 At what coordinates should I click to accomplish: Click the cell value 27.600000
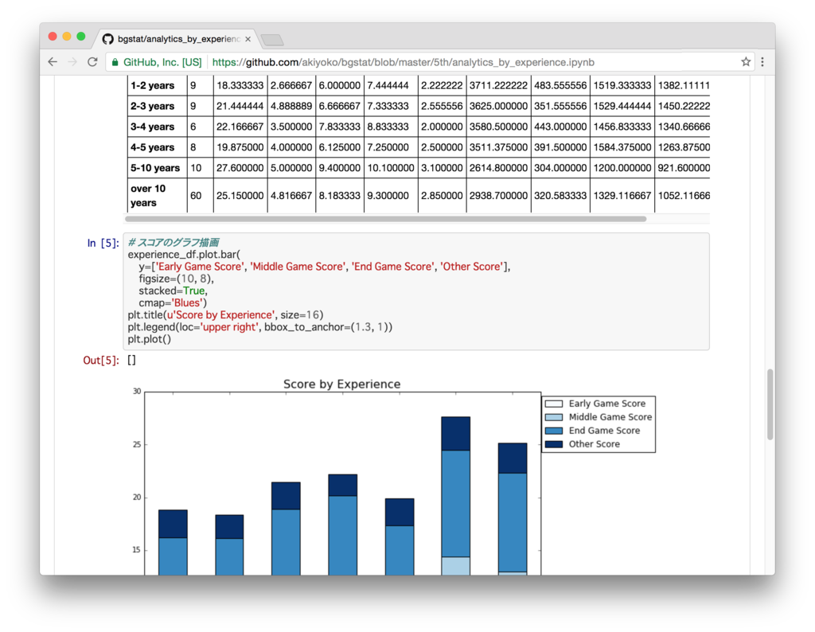pyautogui.click(x=240, y=168)
